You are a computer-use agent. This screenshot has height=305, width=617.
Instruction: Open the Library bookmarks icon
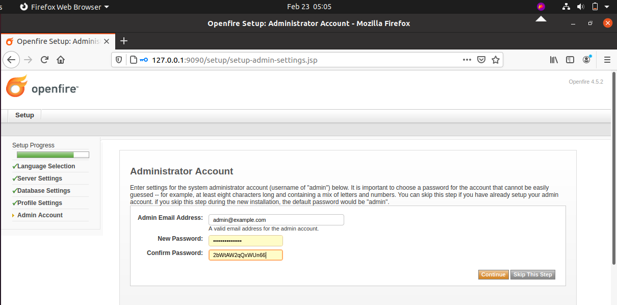(554, 60)
